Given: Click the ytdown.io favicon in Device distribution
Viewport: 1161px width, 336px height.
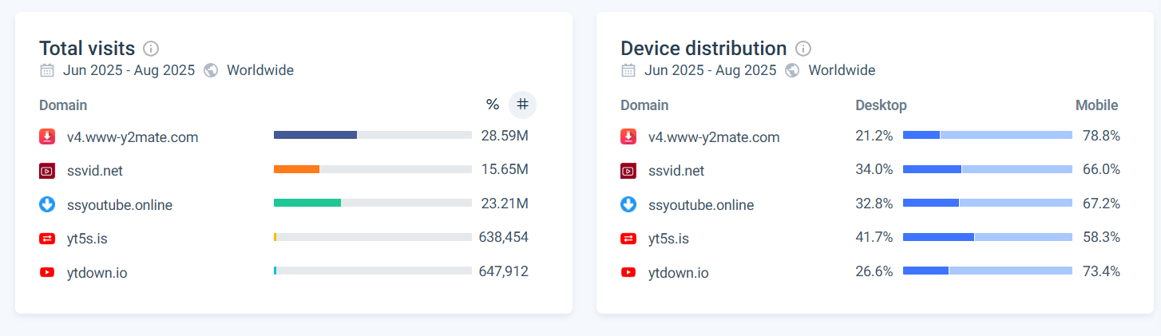Looking at the screenshot, I should tap(628, 272).
